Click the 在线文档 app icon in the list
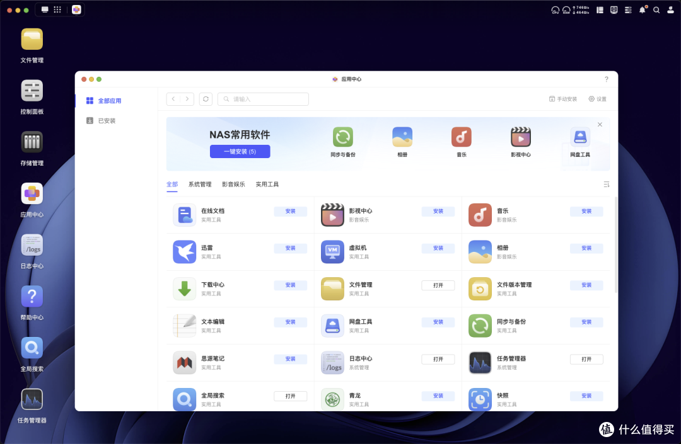The height and width of the screenshot is (444, 681). (185, 215)
